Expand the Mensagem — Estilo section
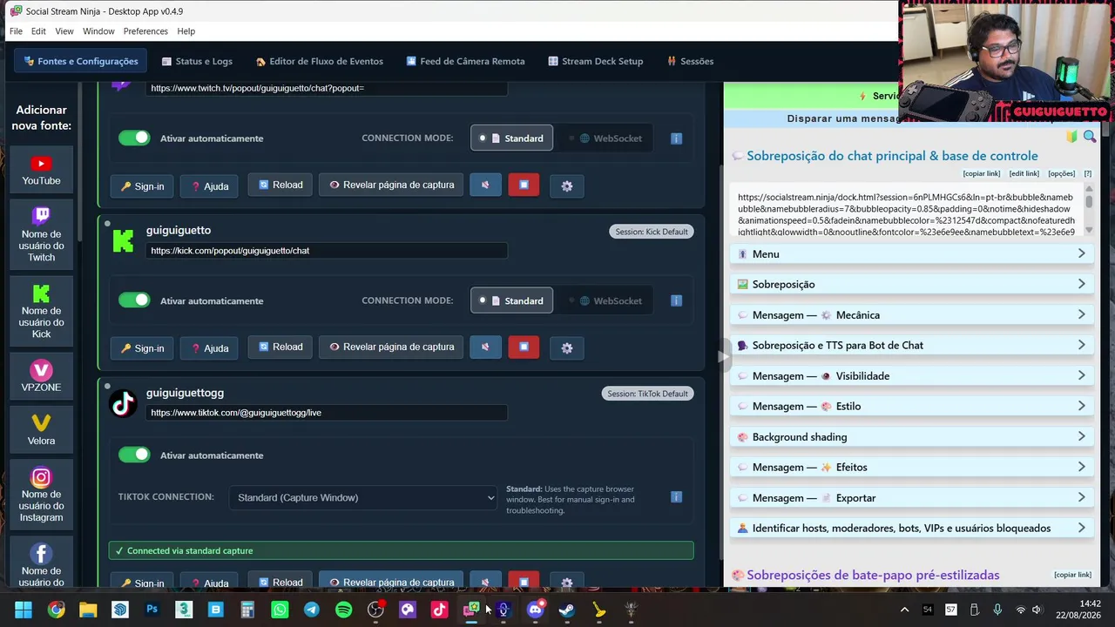 click(912, 407)
